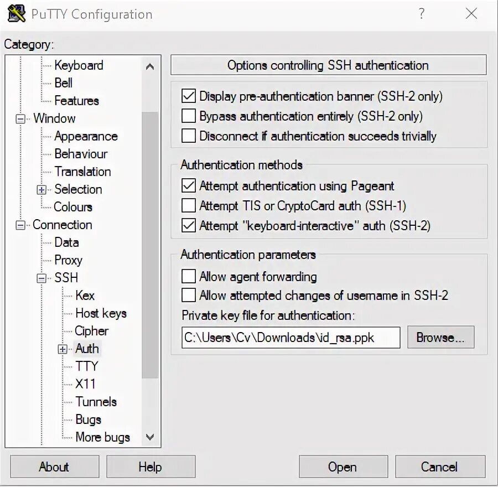Select Translation in the tree
498x487 pixels.
82,172
